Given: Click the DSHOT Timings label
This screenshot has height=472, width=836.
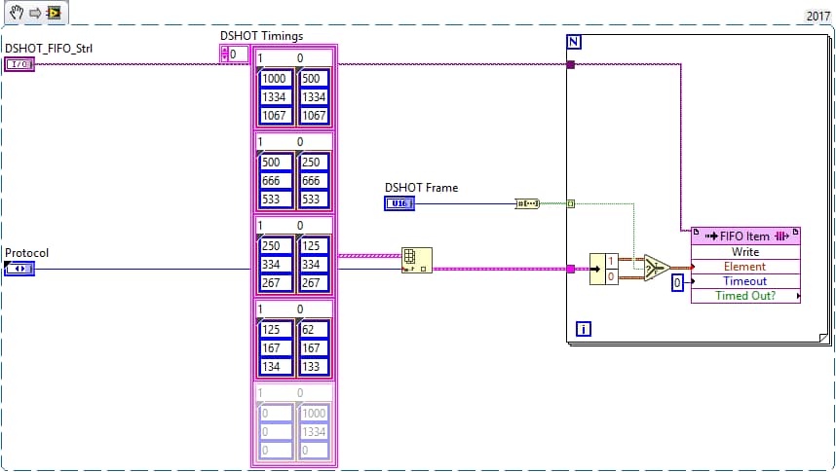Looking at the screenshot, I should [x=262, y=36].
